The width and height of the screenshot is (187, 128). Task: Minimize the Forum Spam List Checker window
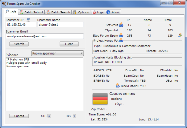(164, 3)
